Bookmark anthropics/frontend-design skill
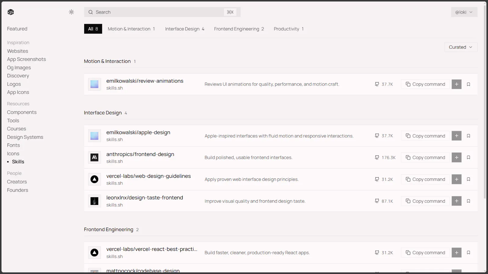The image size is (488, 274). pyautogui.click(x=468, y=157)
